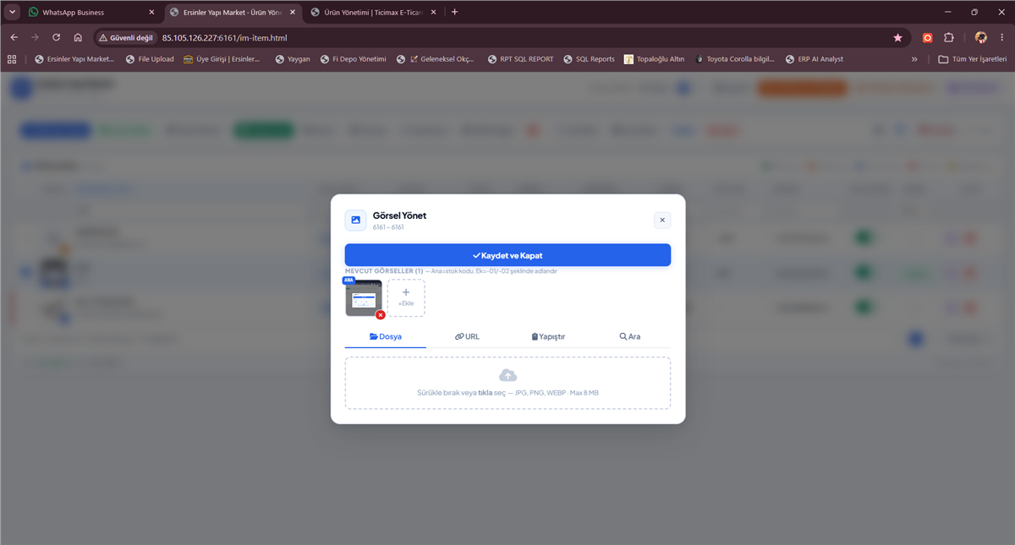Select the ANA image thumbnail
Image resolution: width=1015 pixels, height=545 pixels.
tap(364, 297)
